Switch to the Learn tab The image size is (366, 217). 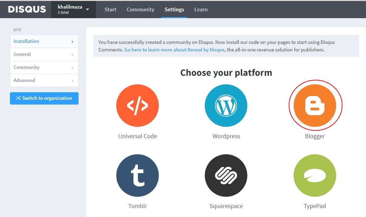click(x=201, y=9)
